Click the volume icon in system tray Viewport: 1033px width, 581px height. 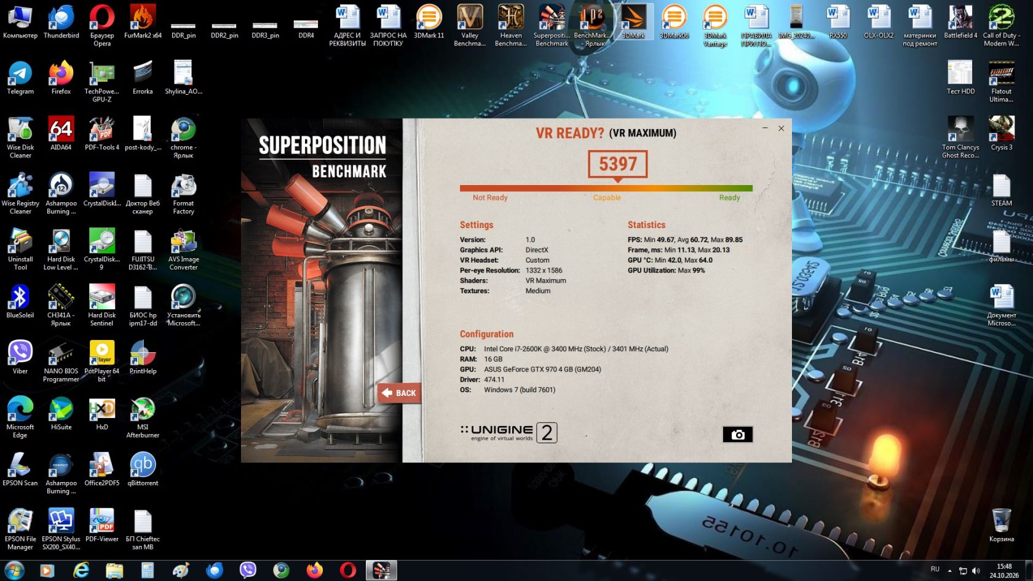(x=976, y=571)
